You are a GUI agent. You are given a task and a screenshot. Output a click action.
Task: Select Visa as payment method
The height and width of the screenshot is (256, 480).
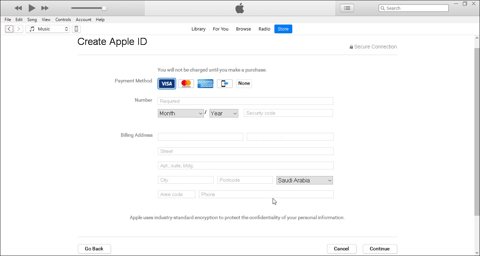tap(167, 83)
